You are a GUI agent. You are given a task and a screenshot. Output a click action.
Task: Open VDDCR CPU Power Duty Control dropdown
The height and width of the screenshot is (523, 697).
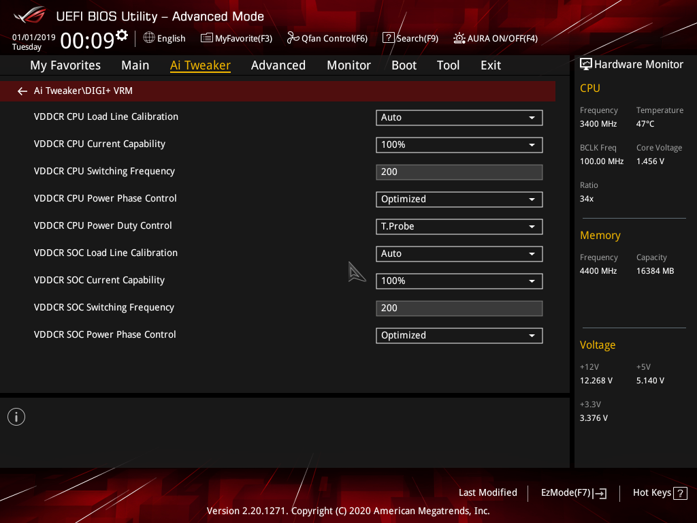[459, 227]
